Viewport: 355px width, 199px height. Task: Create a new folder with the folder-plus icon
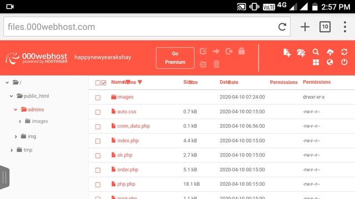click(x=301, y=53)
